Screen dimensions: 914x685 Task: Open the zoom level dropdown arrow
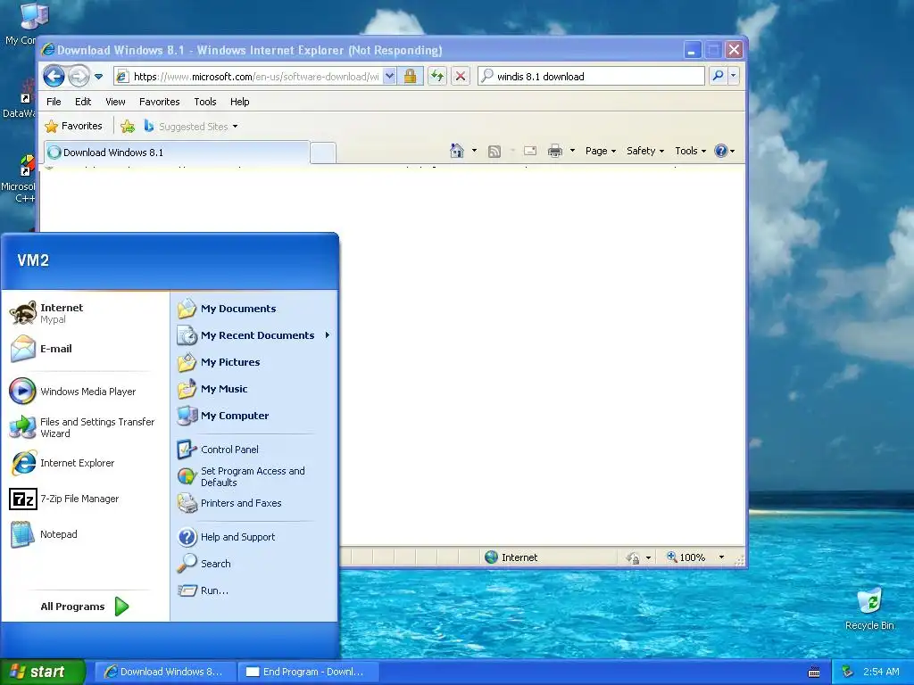[x=721, y=557]
